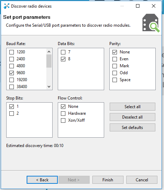
Task: Enable 2 stop bits checkbox
Action: point(12,113)
